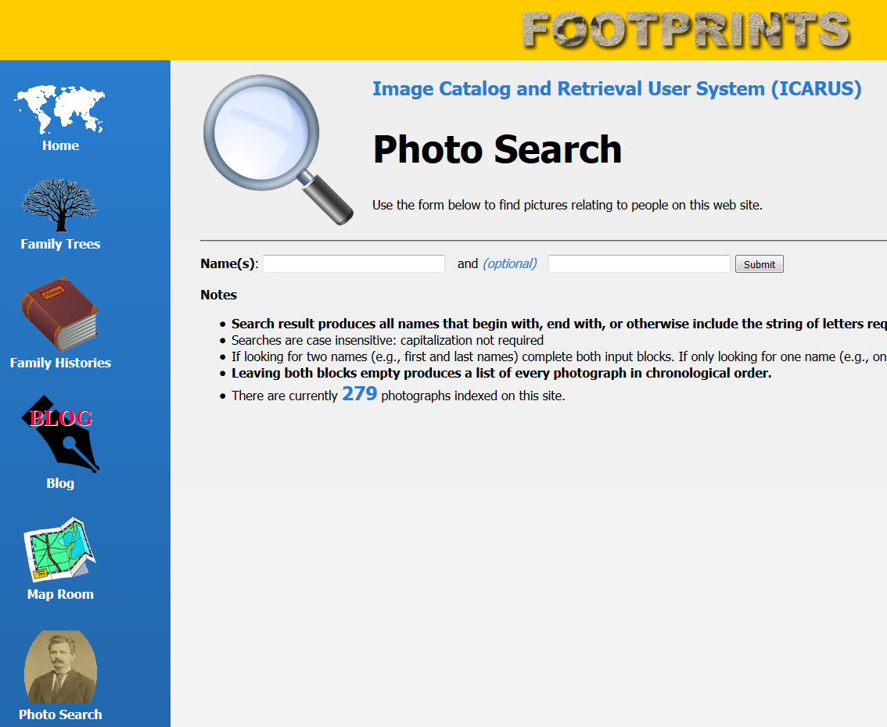This screenshot has height=727, width=887.
Task: Click the FOOTPRINTS logo banner
Action: [x=686, y=30]
